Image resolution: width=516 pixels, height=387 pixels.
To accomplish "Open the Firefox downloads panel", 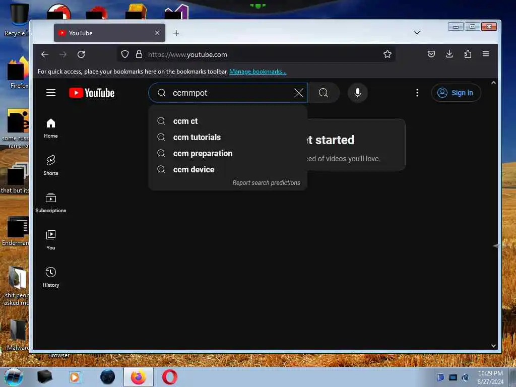I will coord(449,54).
